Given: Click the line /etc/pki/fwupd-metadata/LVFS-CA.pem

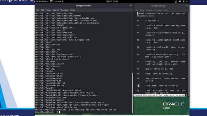Looking at the screenshot, I should tap(56, 107).
